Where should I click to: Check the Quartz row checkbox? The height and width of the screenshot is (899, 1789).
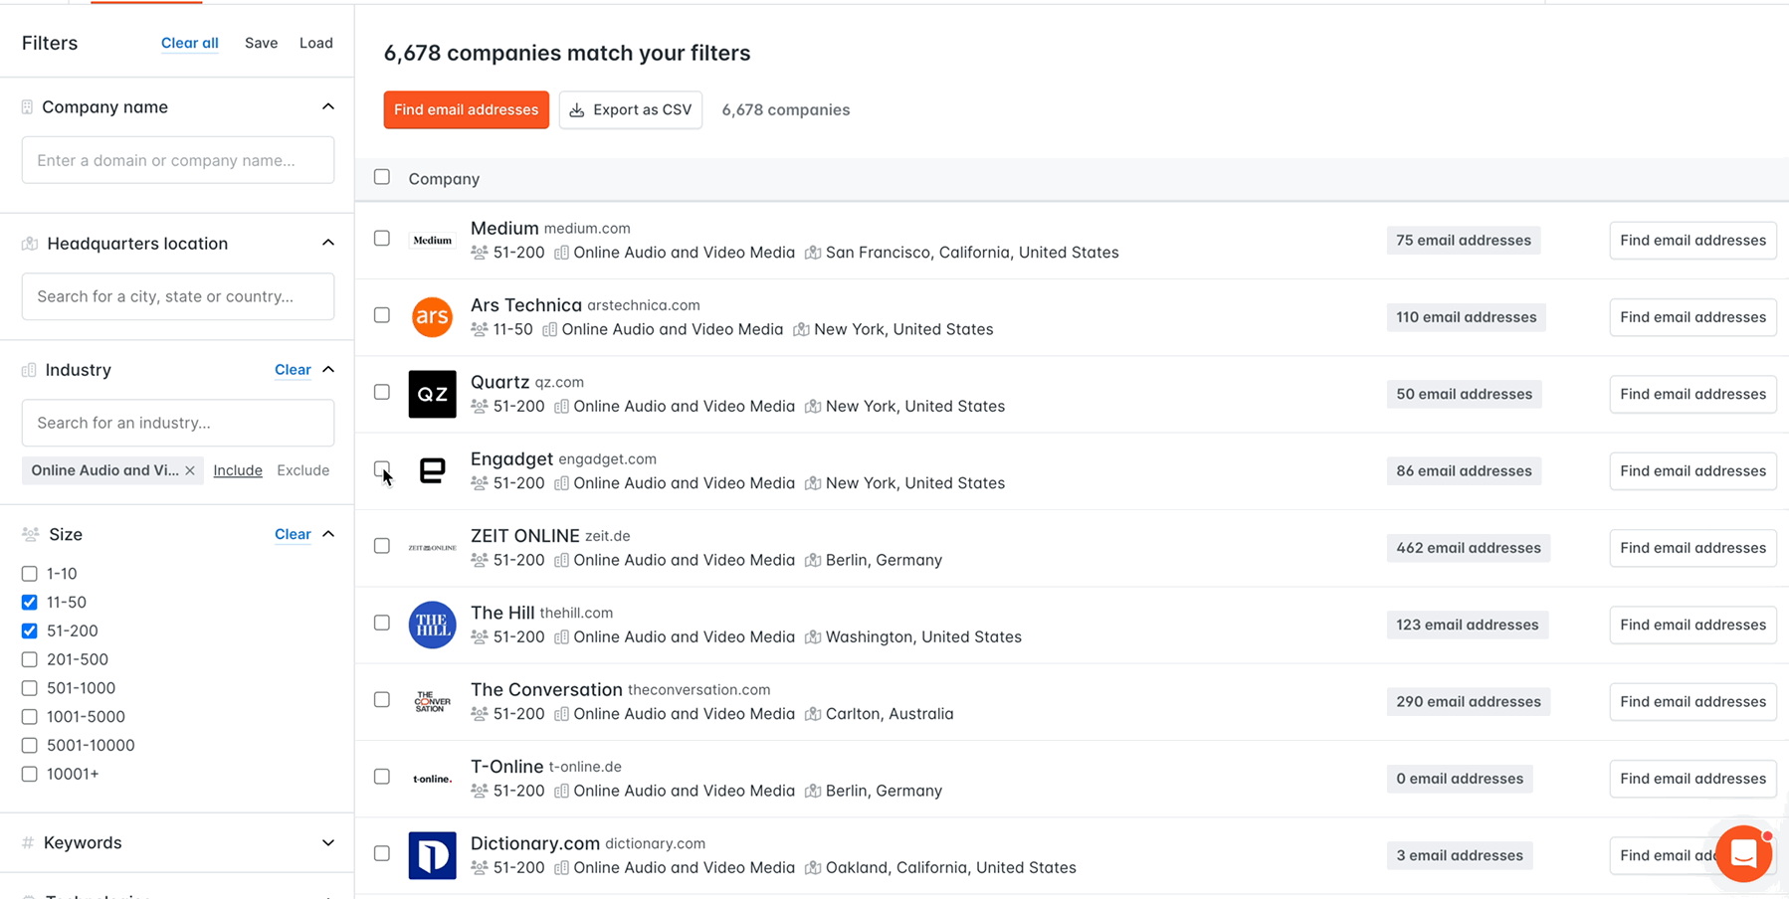point(382,392)
